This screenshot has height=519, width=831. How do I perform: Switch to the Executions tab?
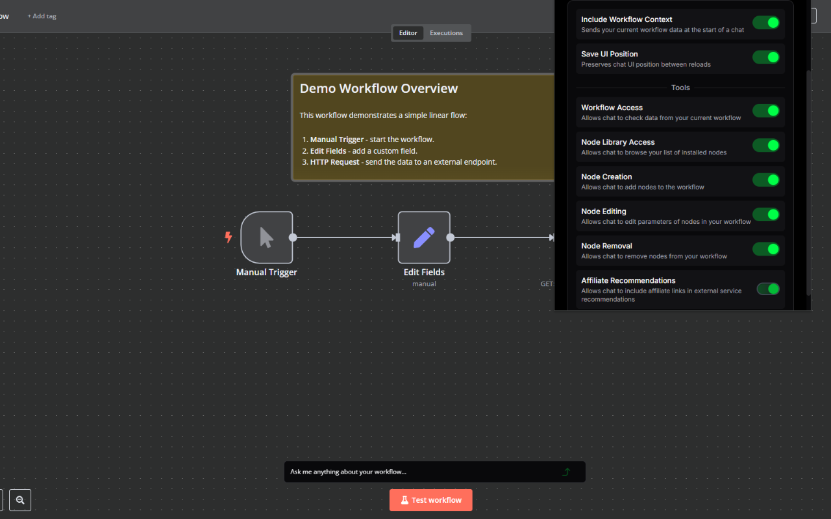(x=446, y=33)
